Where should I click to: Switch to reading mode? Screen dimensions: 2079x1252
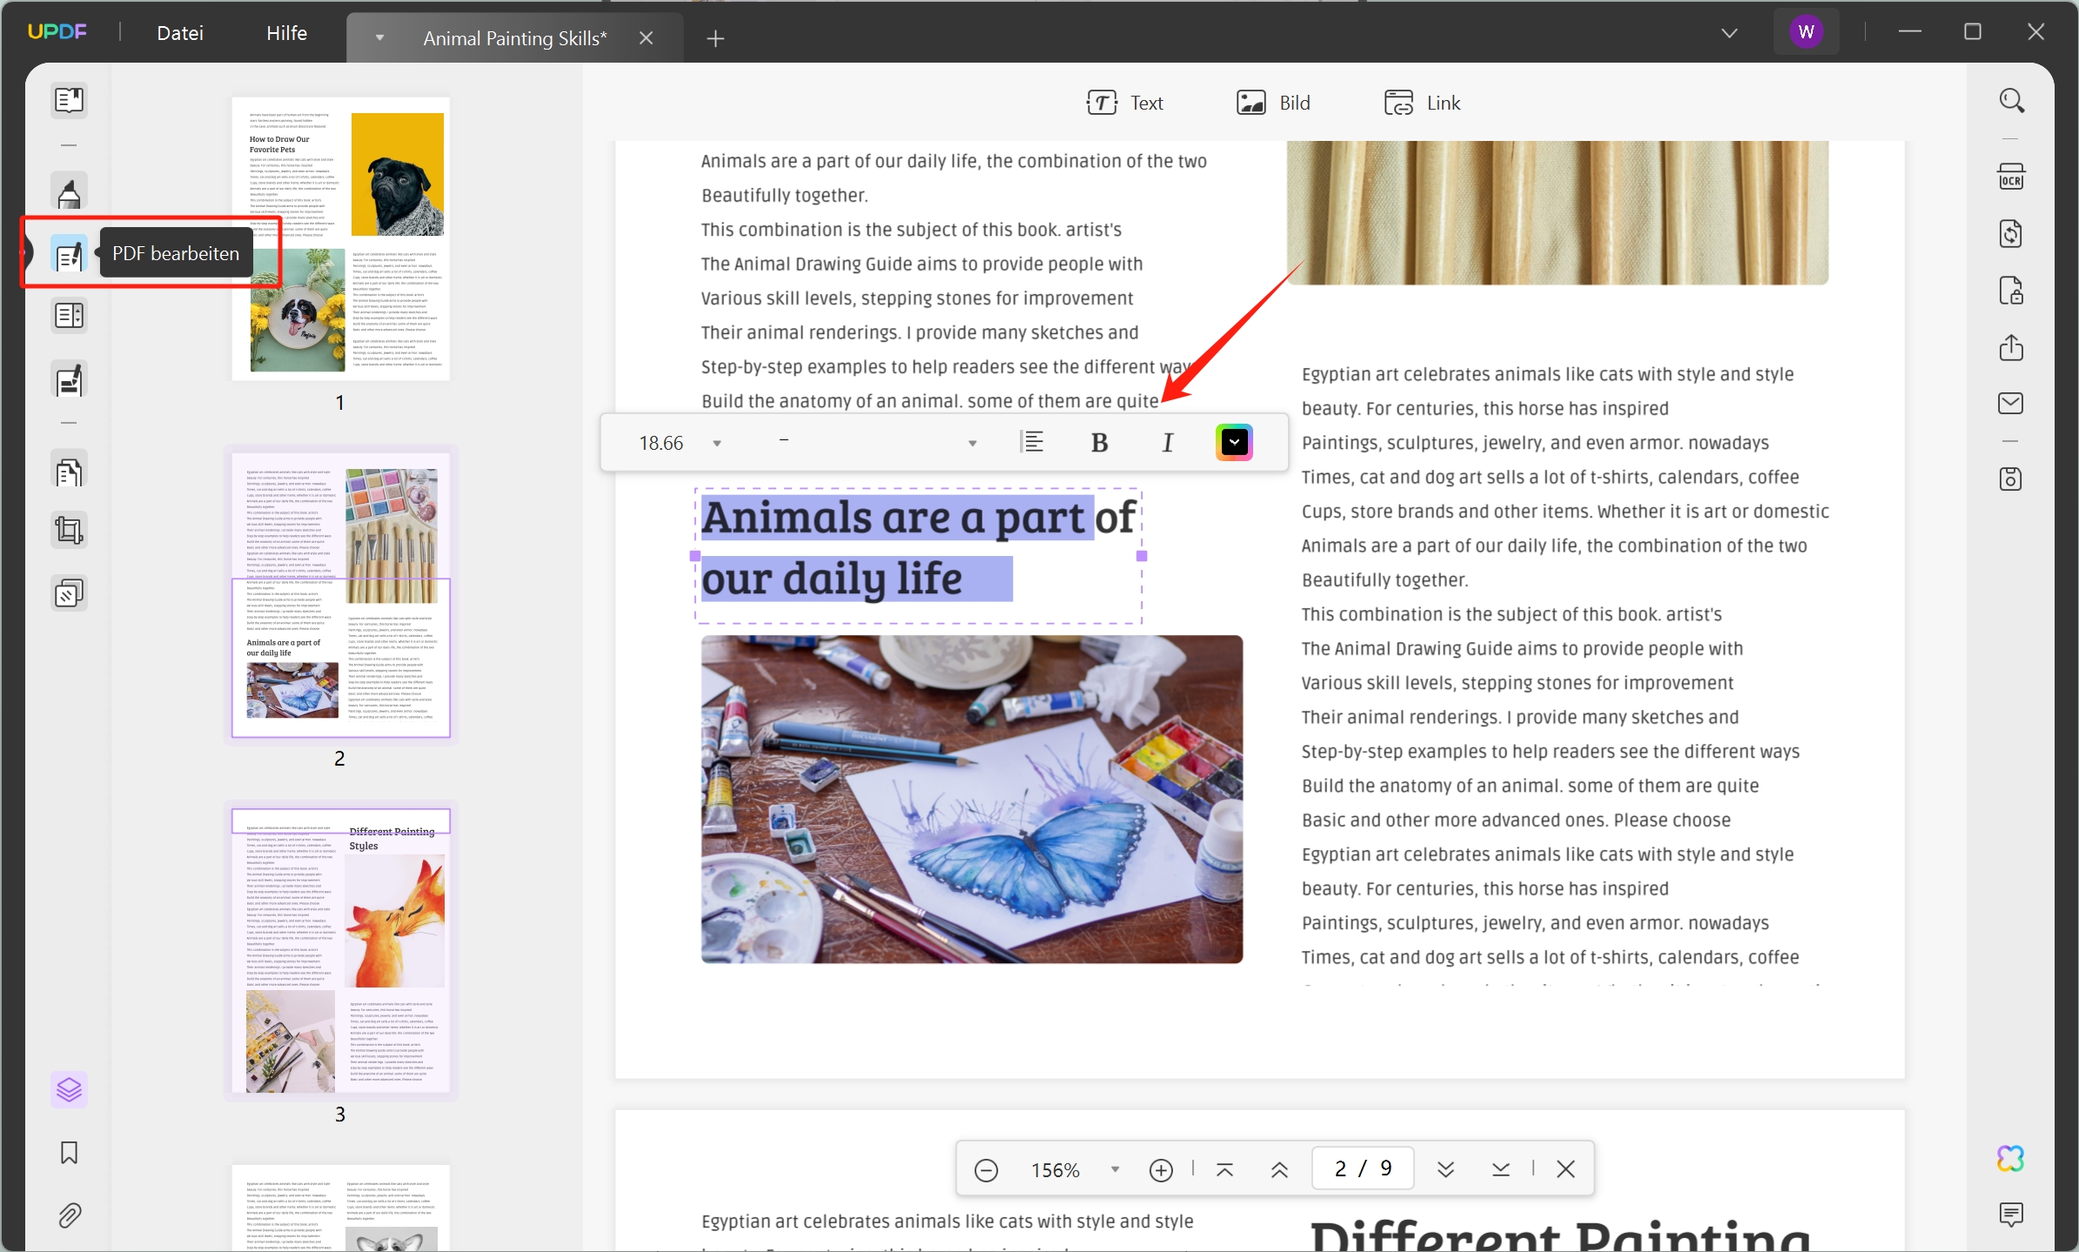(69, 100)
